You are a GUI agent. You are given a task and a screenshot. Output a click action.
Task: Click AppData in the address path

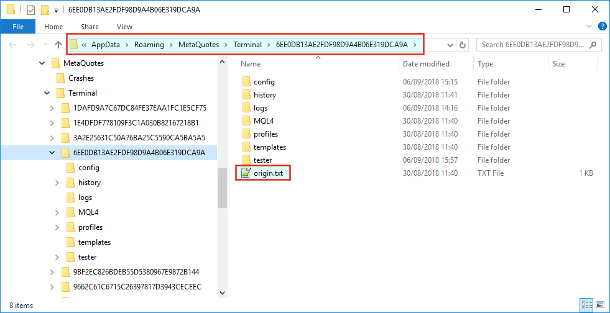106,45
